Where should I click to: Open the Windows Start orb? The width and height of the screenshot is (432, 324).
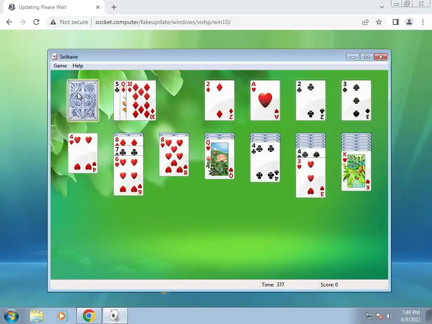(11, 316)
